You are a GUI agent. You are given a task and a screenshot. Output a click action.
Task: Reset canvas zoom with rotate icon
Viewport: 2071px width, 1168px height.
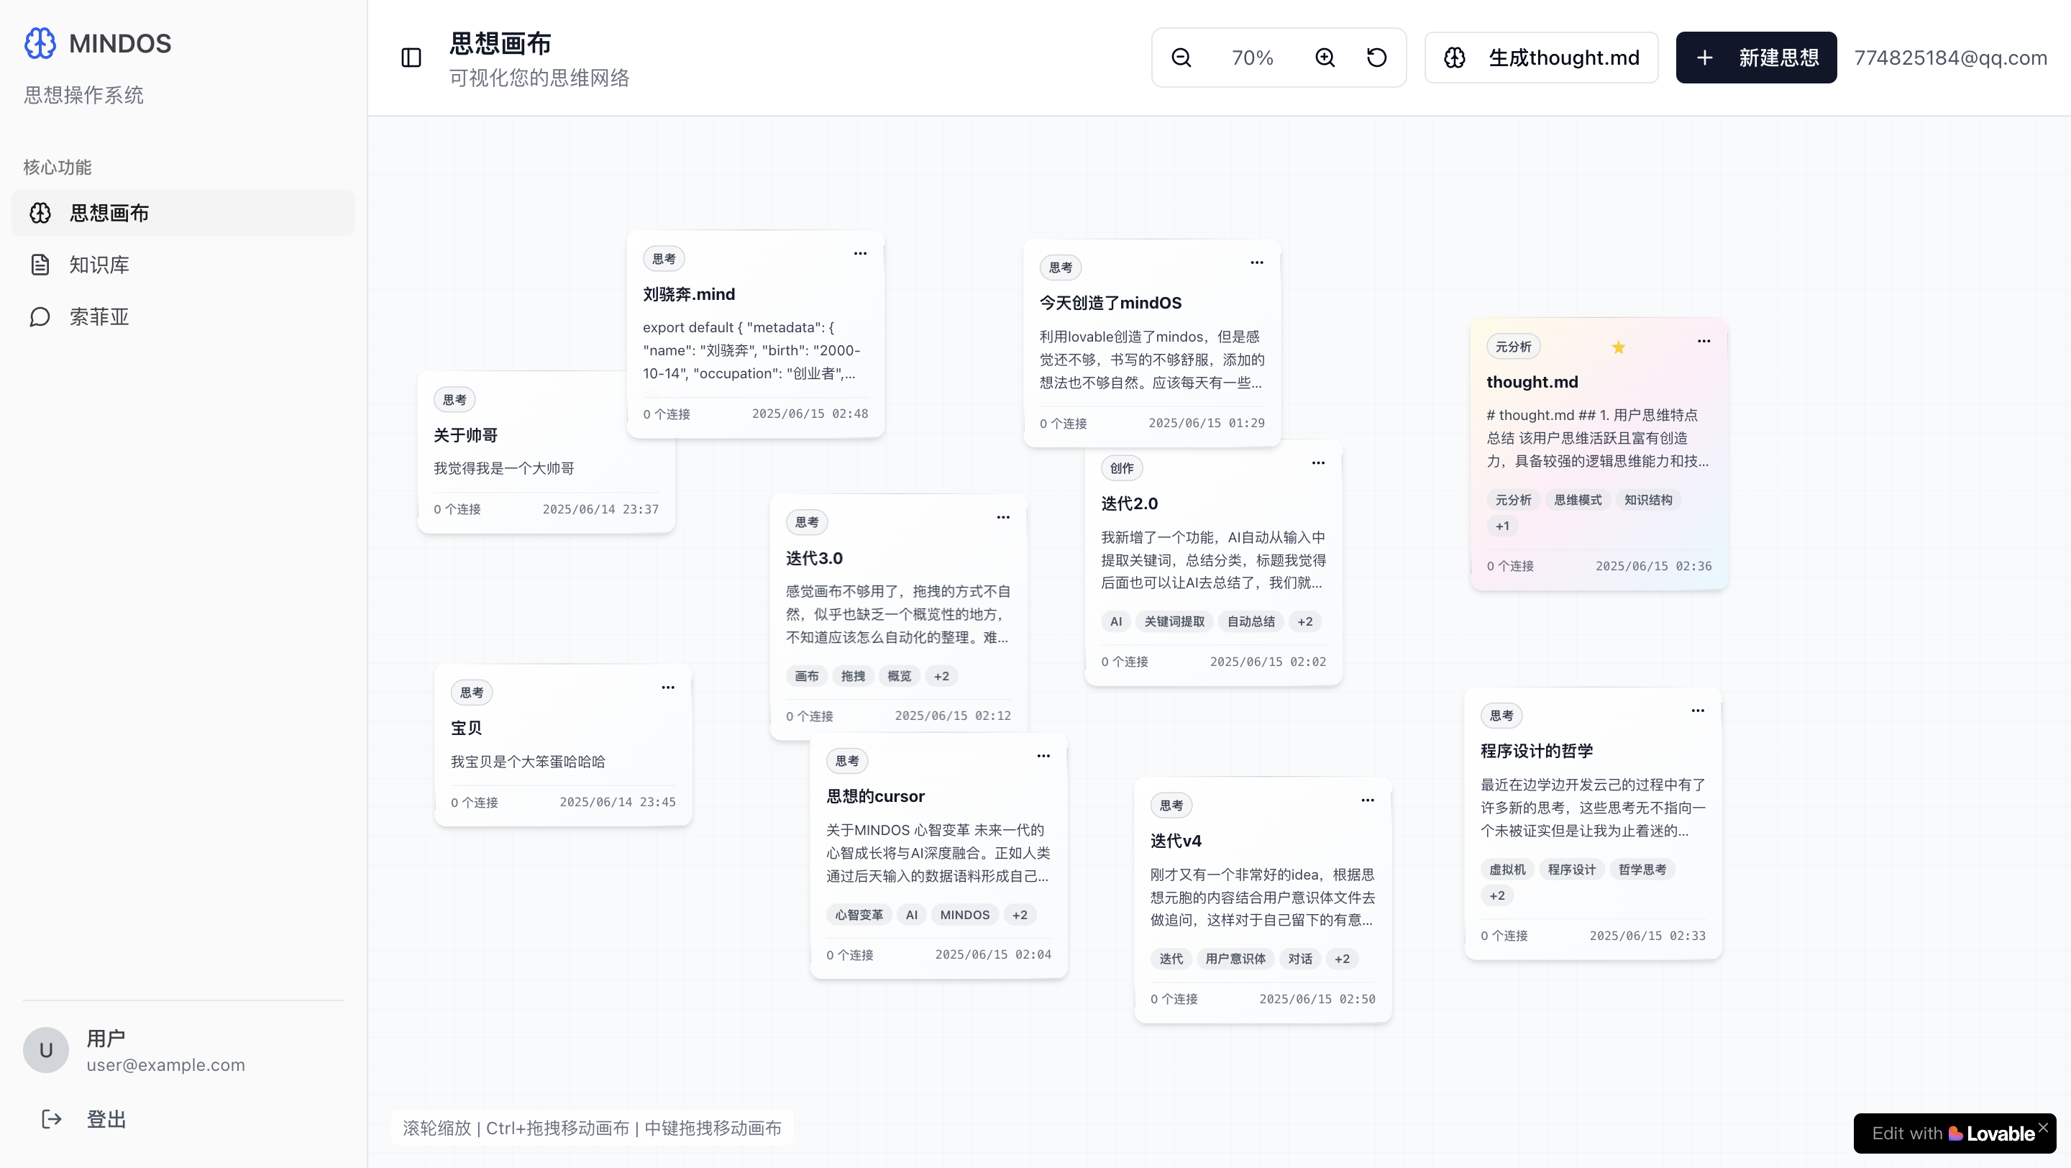tap(1376, 58)
